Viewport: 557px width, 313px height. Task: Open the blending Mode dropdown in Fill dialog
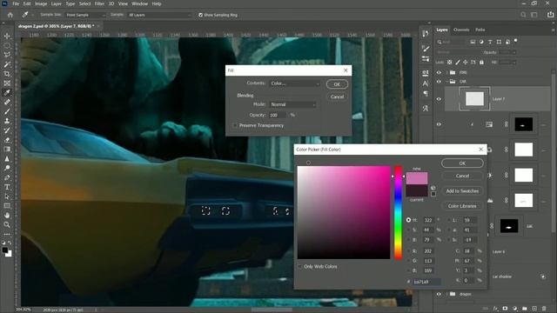(x=293, y=104)
